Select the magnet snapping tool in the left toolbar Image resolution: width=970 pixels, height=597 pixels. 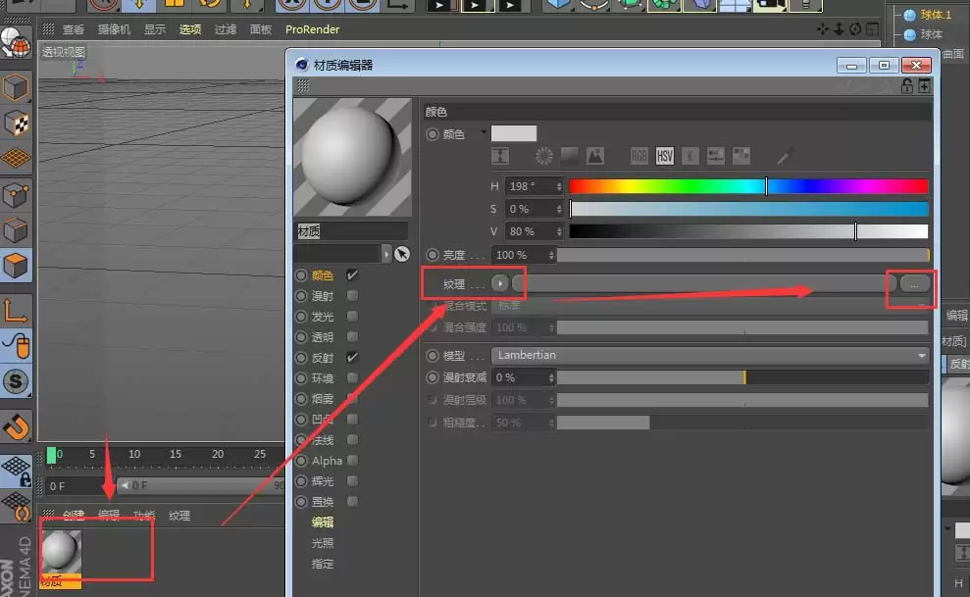click(x=15, y=426)
